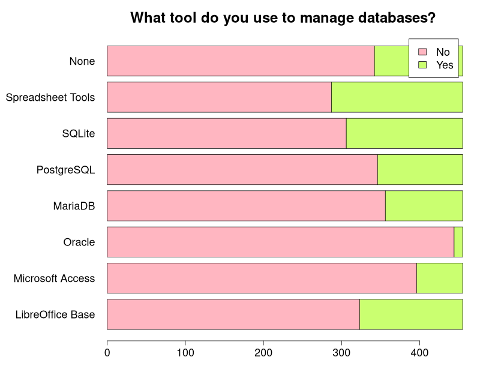Image resolution: width=480 pixels, height=384 pixels.
Task: Click the 200 axis tick label
Action: [x=263, y=353]
